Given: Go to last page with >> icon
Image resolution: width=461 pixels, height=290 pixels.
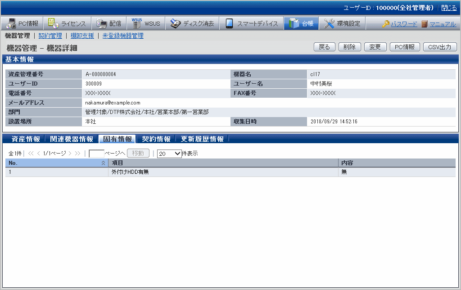Looking at the screenshot, I should (77, 153).
